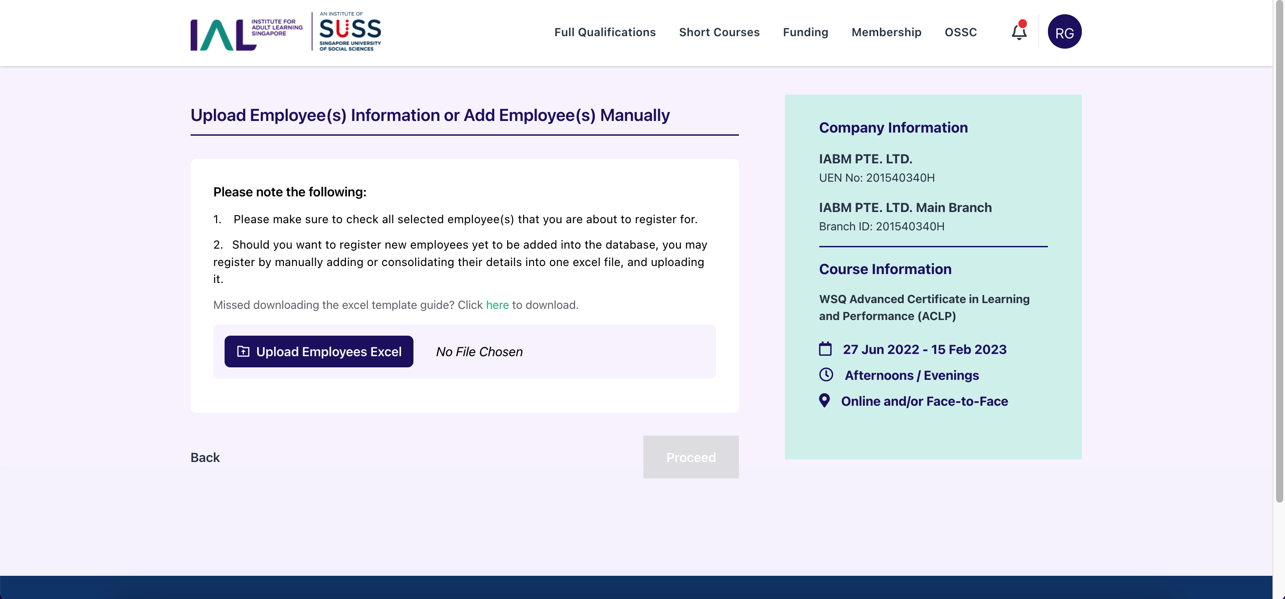Click the '27 Jun 2022 - 15 Feb 2023' date text
1285x599 pixels.
pyautogui.click(x=924, y=349)
